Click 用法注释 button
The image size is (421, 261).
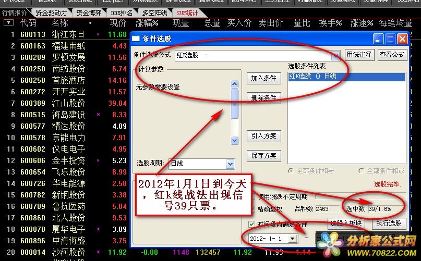tap(359, 55)
